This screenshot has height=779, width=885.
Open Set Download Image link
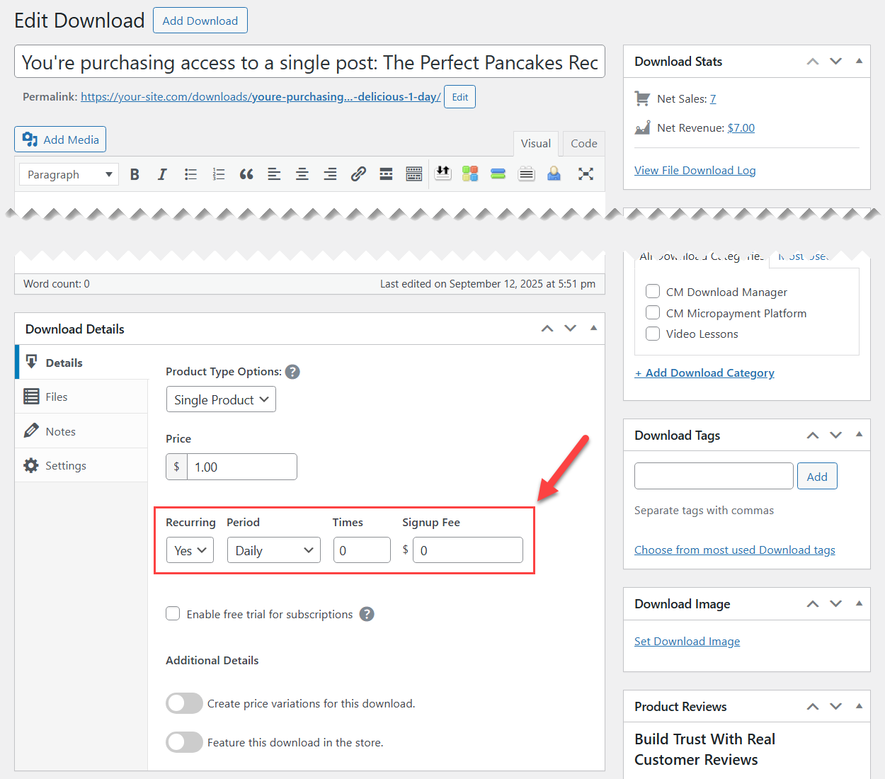(x=687, y=641)
